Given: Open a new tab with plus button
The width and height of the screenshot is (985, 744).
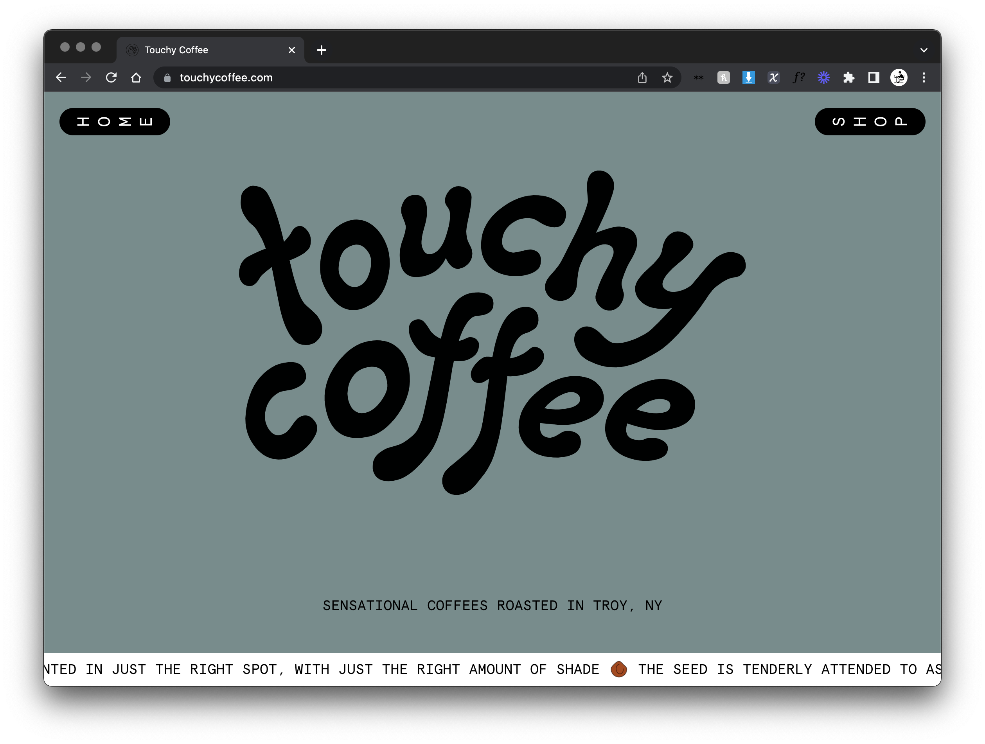Looking at the screenshot, I should [x=321, y=50].
